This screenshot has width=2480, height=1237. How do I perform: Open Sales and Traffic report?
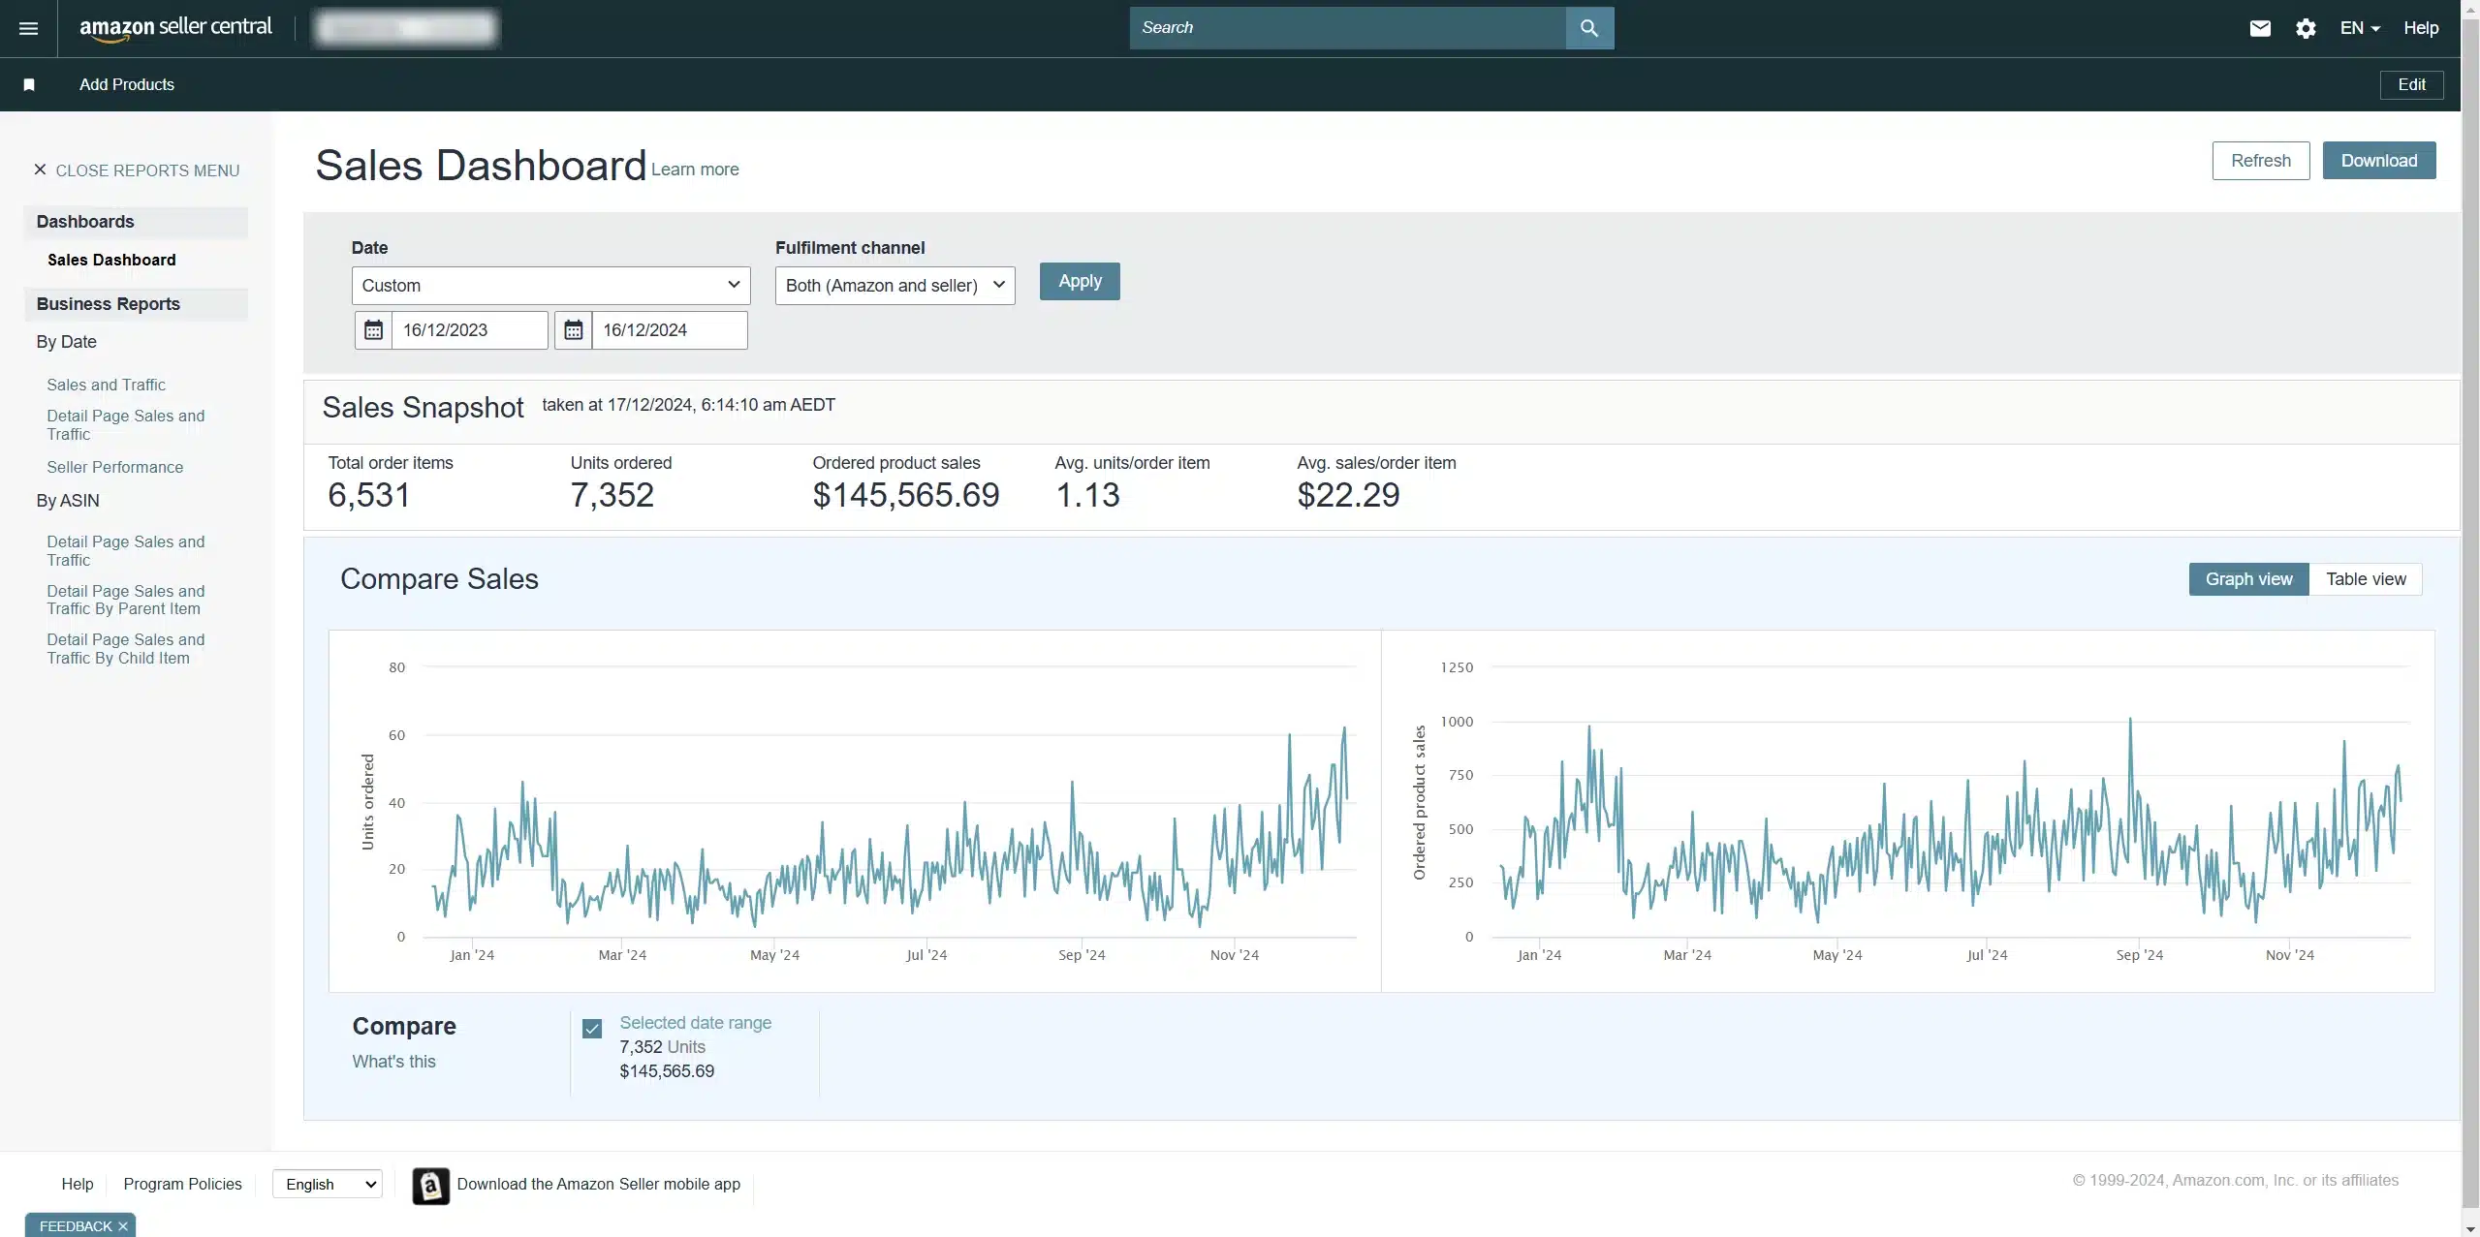(106, 385)
